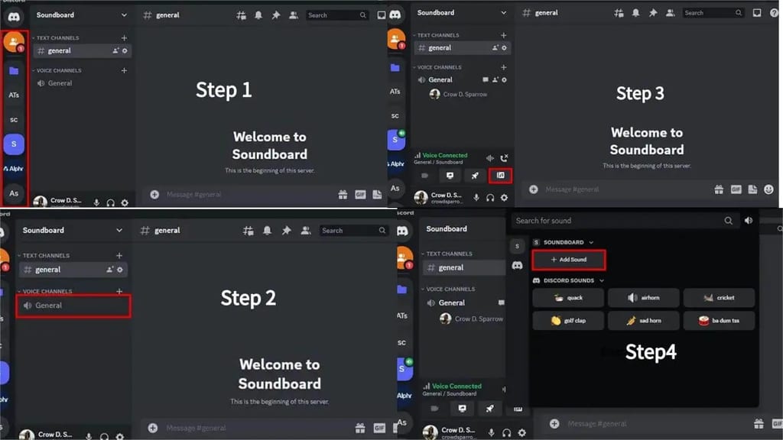Image resolution: width=783 pixels, height=440 pixels.
Task: Open the Discord home icon in the Step 1 screenshot
Action: coord(14,17)
